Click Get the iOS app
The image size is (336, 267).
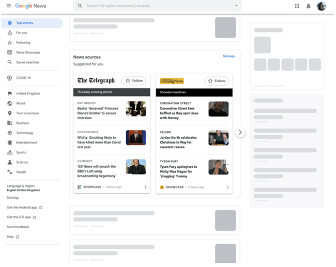tap(21, 217)
